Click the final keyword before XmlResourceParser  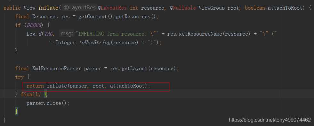22,69
